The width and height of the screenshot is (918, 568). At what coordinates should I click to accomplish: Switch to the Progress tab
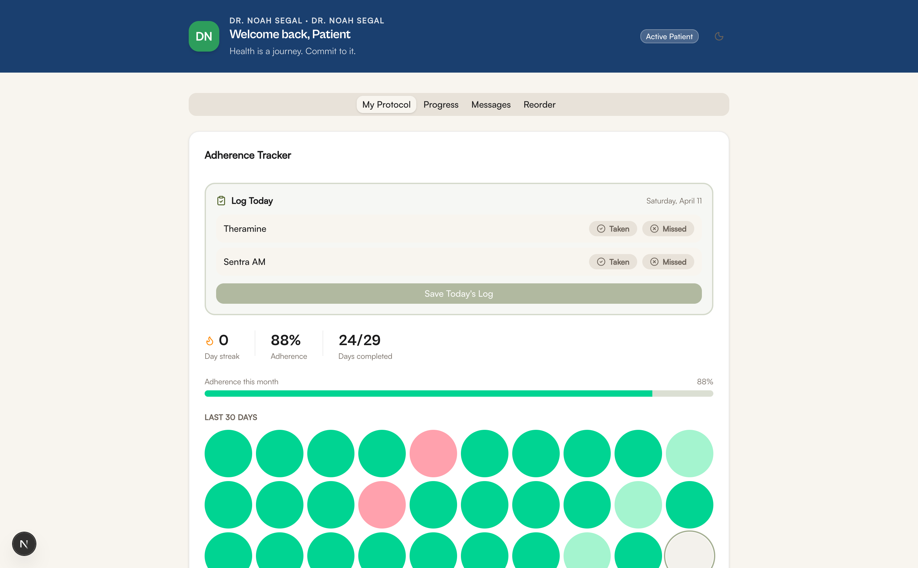coord(441,104)
